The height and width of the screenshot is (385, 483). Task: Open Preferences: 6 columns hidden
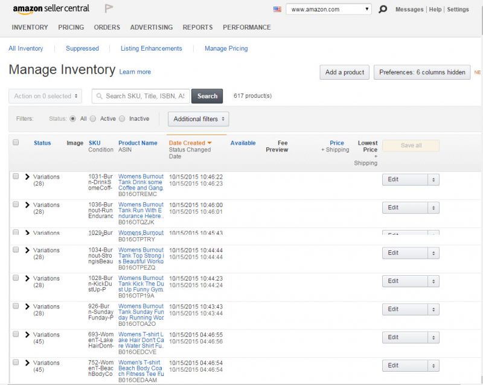point(422,72)
